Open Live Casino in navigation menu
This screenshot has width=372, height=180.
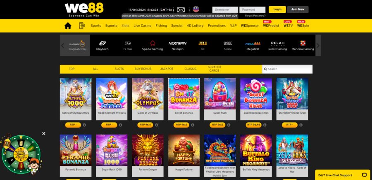point(142,26)
